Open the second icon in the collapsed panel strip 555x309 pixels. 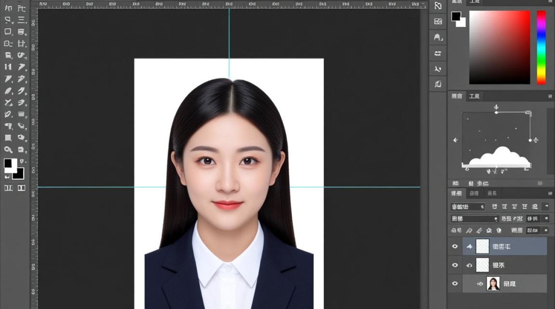pyautogui.click(x=438, y=21)
